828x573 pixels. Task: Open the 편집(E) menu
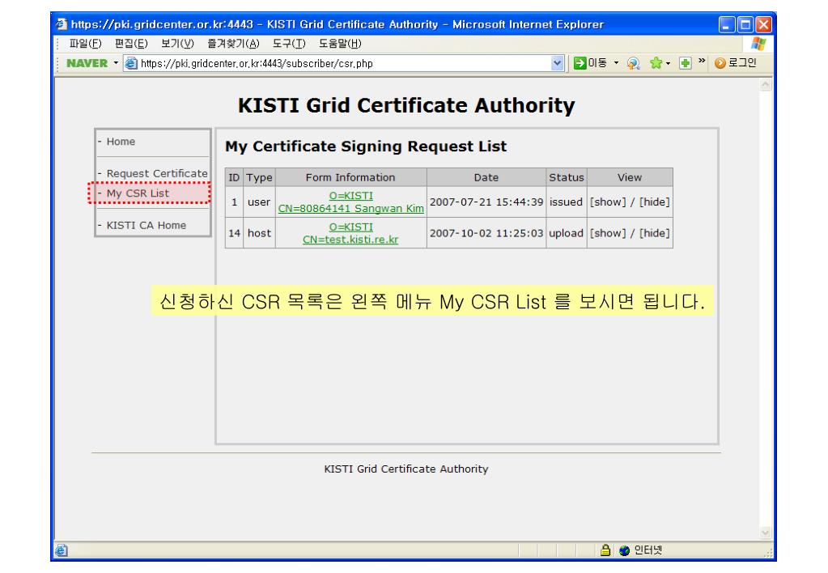pyautogui.click(x=131, y=44)
